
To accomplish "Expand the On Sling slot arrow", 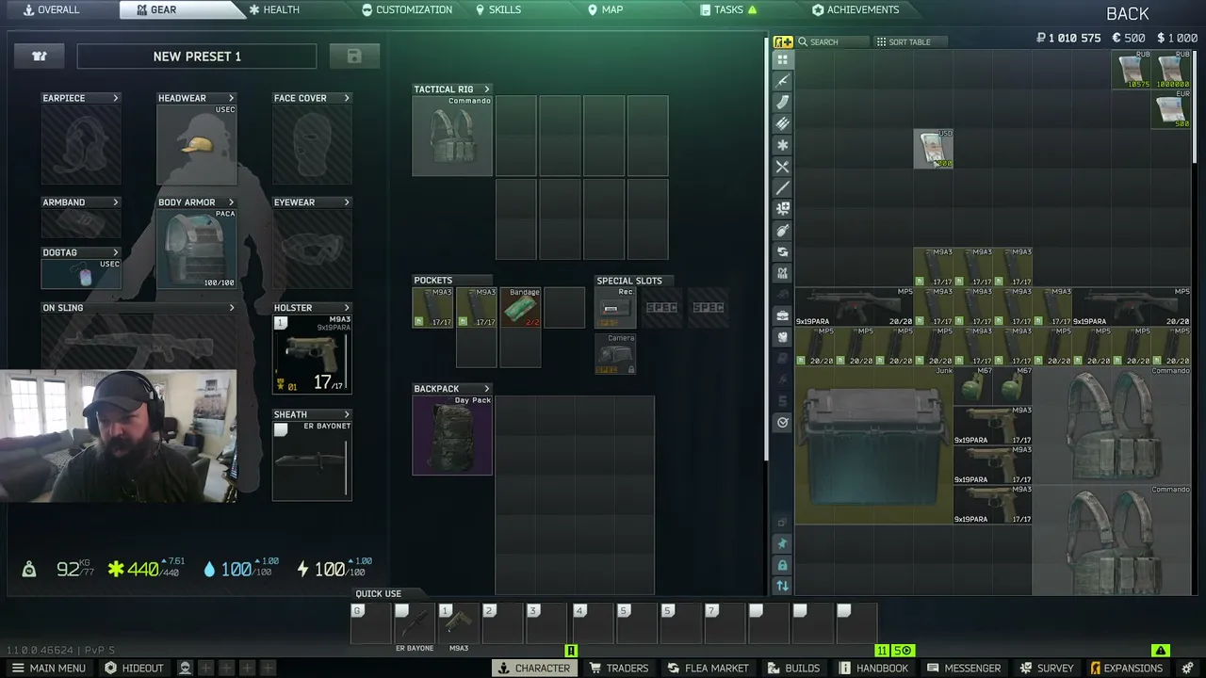I will tap(232, 308).
